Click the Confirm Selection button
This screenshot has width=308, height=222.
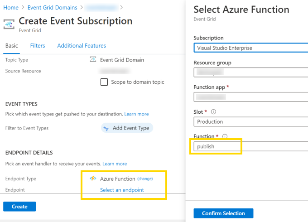point(223,213)
